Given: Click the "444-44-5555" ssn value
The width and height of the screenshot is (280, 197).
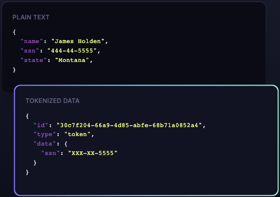Looking at the screenshot, I should click(x=72, y=50).
